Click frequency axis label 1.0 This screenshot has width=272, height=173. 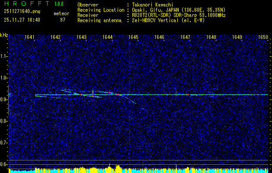click(3, 78)
